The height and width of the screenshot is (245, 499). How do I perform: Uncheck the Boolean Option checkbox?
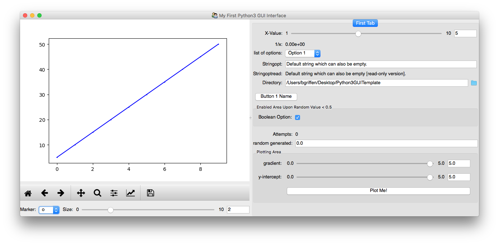[x=298, y=117]
